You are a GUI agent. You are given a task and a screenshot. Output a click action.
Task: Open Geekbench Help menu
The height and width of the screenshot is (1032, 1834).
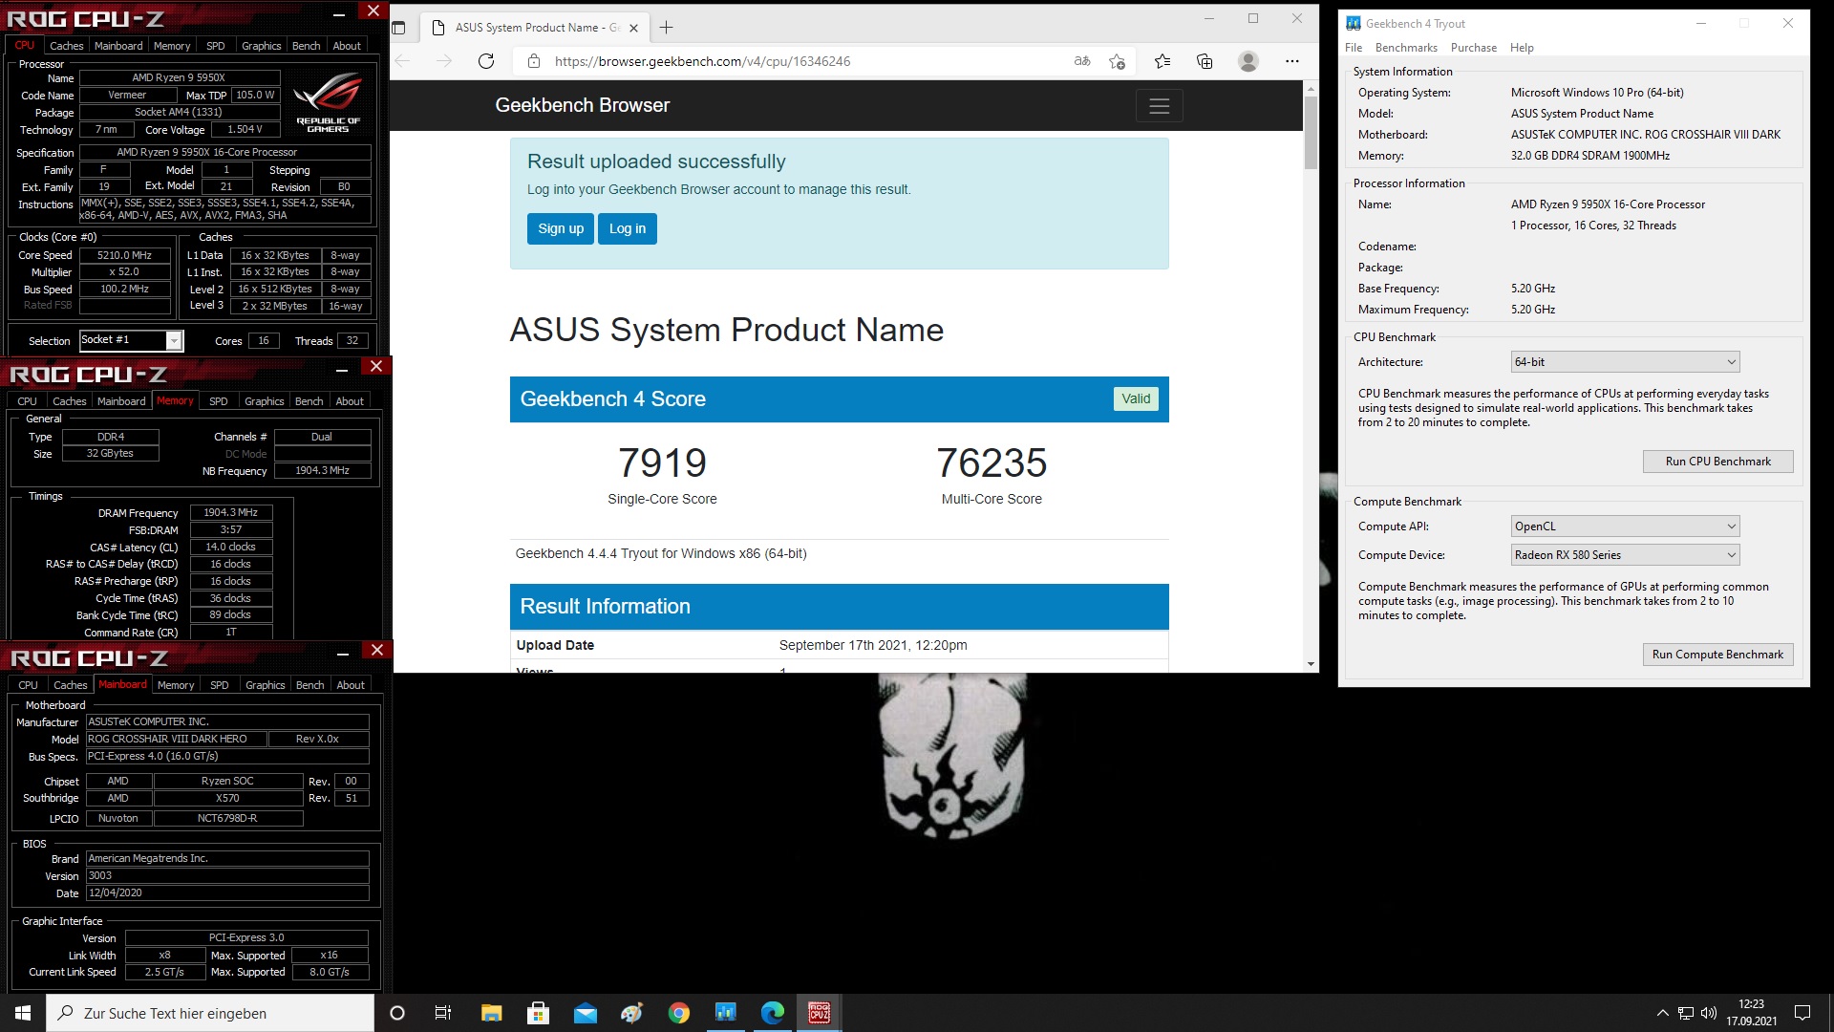tap(1522, 48)
